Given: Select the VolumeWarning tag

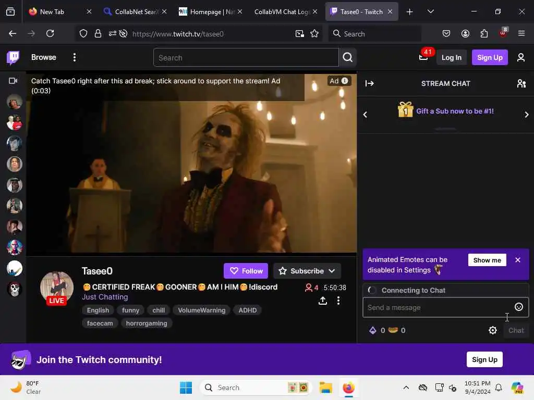Looking at the screenshot, I should (202, 310).
